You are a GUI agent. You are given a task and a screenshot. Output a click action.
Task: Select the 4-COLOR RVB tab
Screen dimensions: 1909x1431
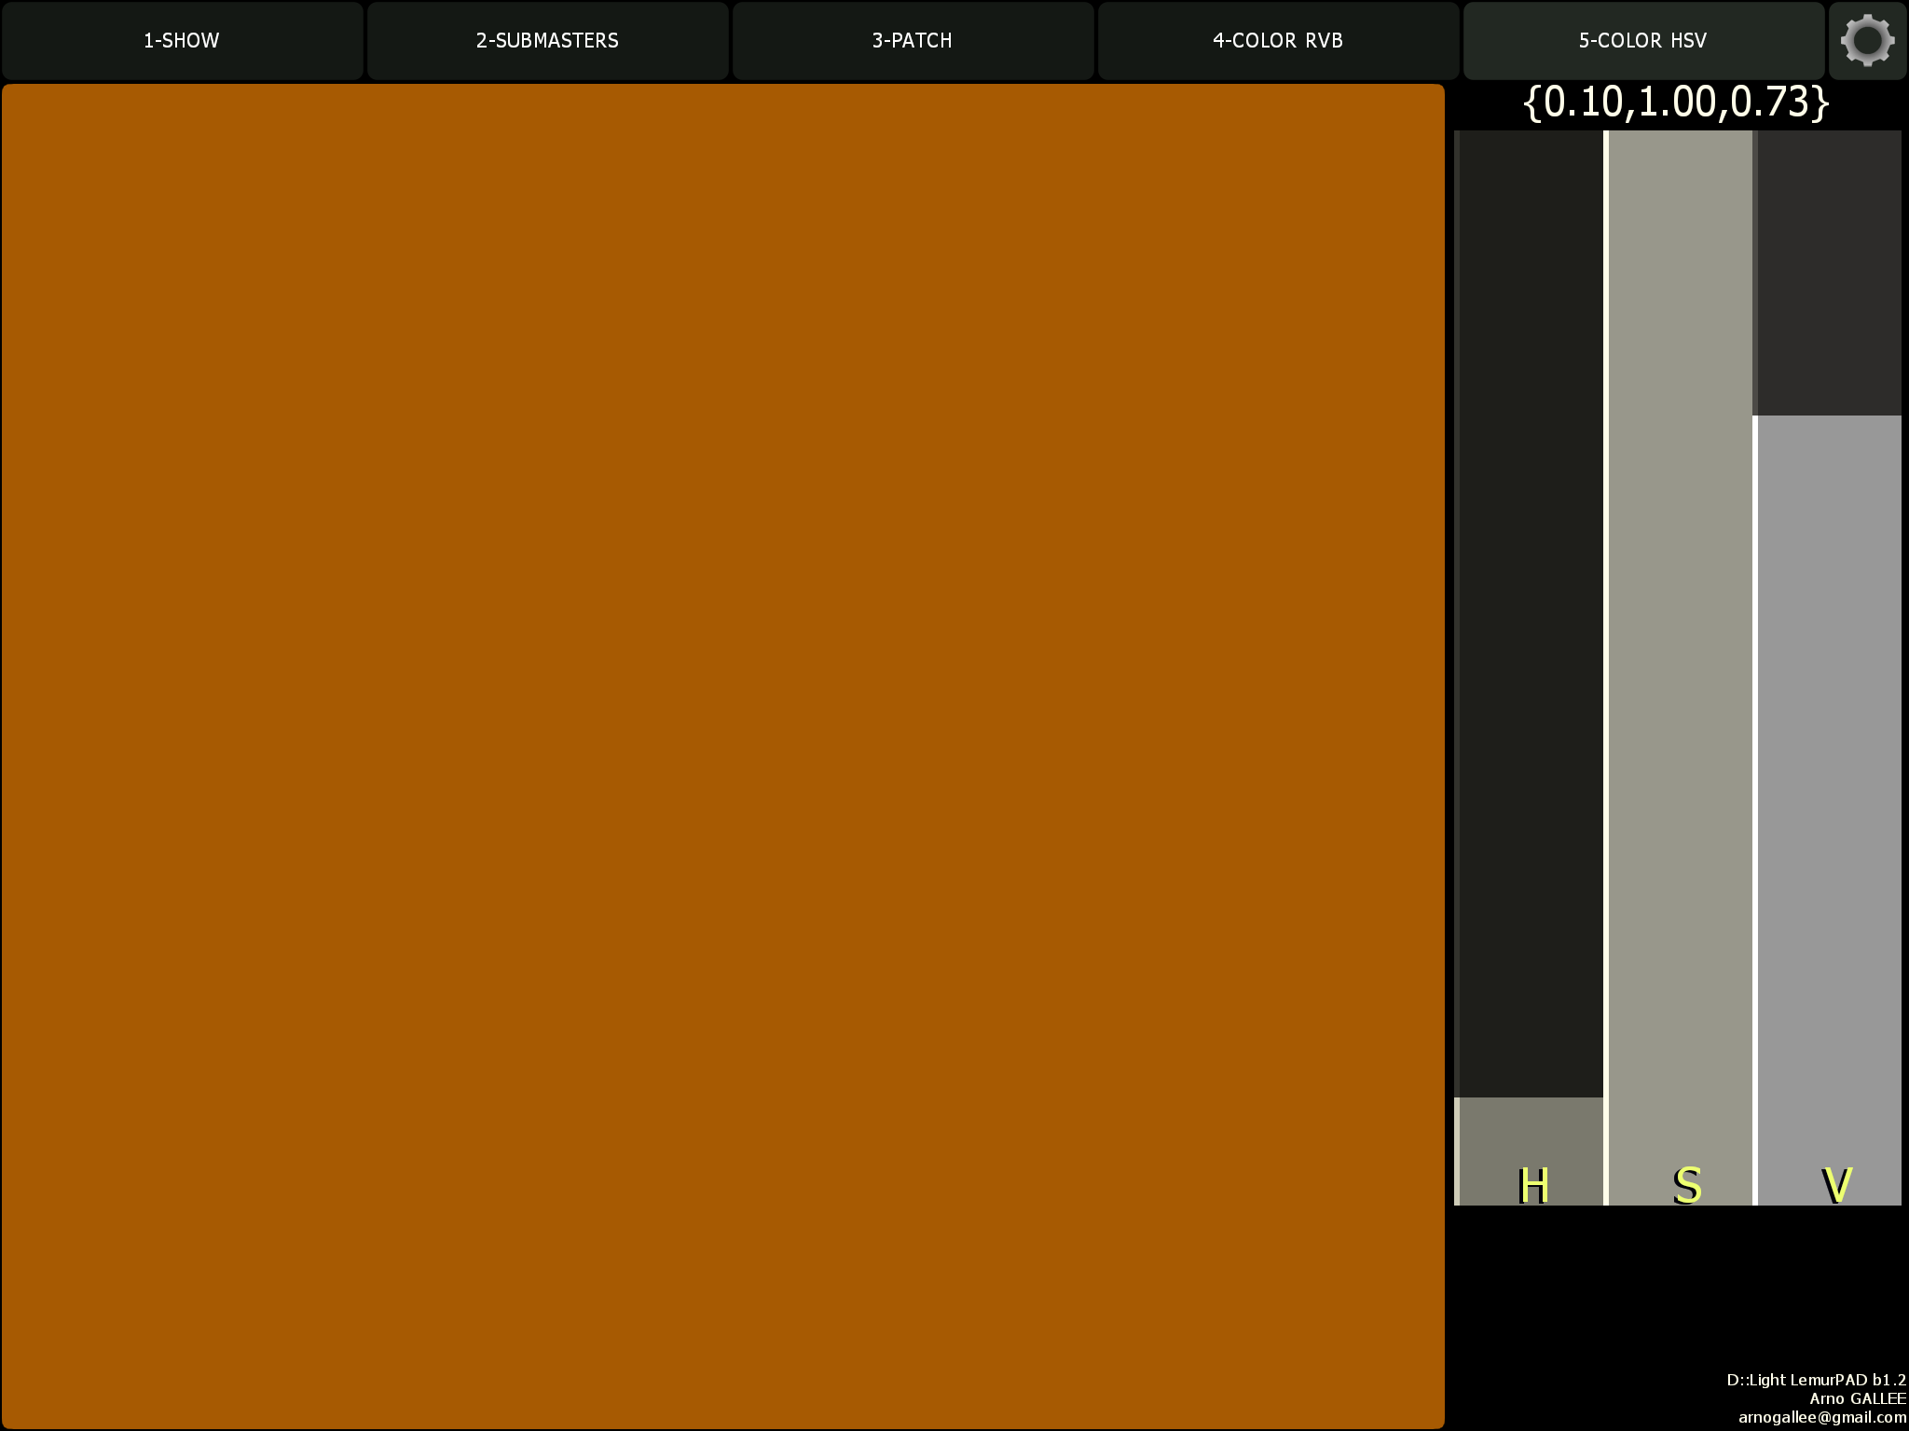[x=1278, y=40]
